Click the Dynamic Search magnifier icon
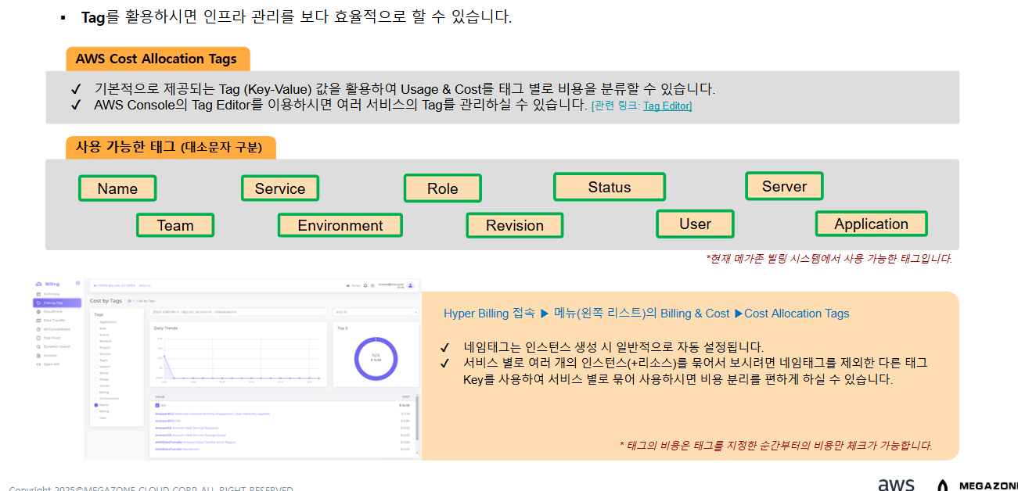This screenshot has width=1018, height=491. [38, 346]
